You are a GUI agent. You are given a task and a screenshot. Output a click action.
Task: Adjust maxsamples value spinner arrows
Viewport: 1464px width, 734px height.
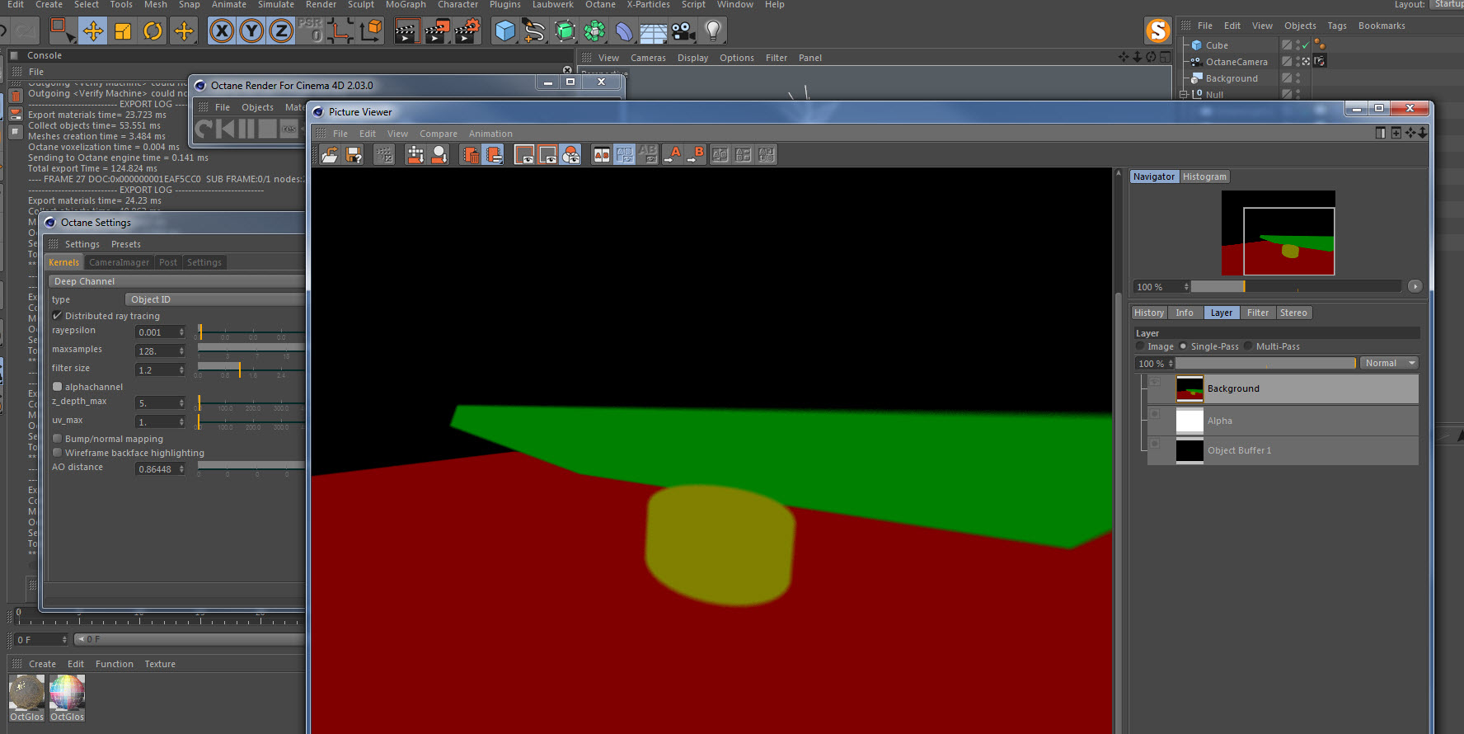click(x=181, y=351)
